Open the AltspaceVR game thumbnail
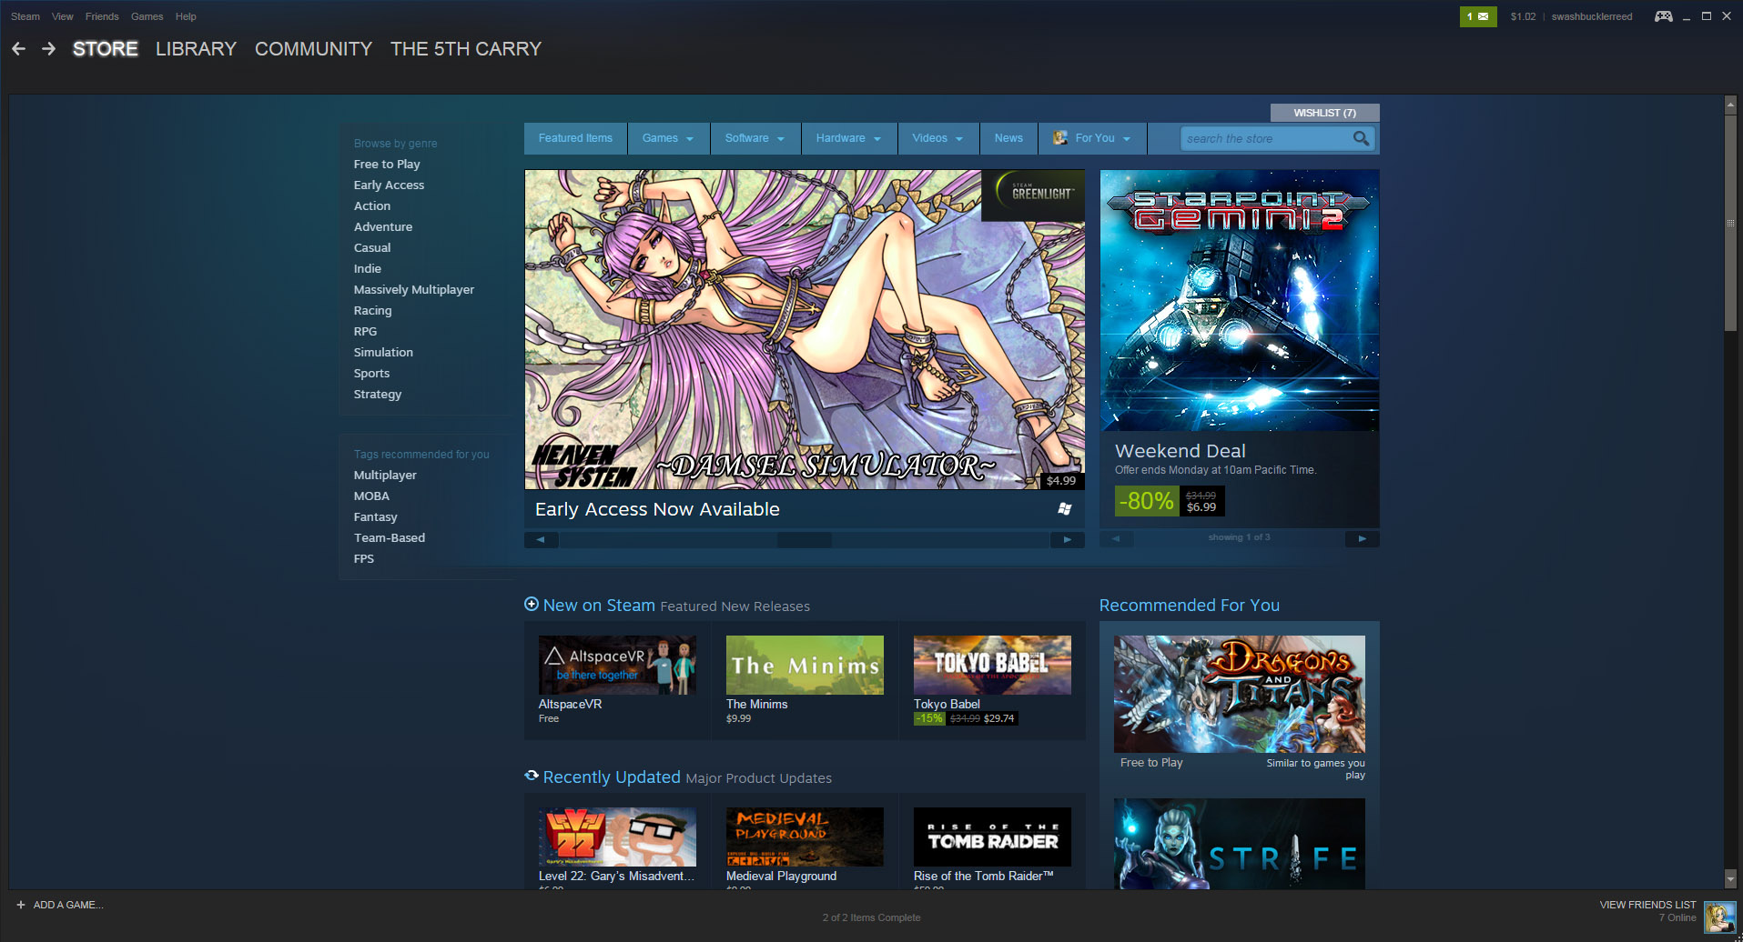The width and height of the screenshot is (1743, 942). pyautogui.click(x=617, y=666)
